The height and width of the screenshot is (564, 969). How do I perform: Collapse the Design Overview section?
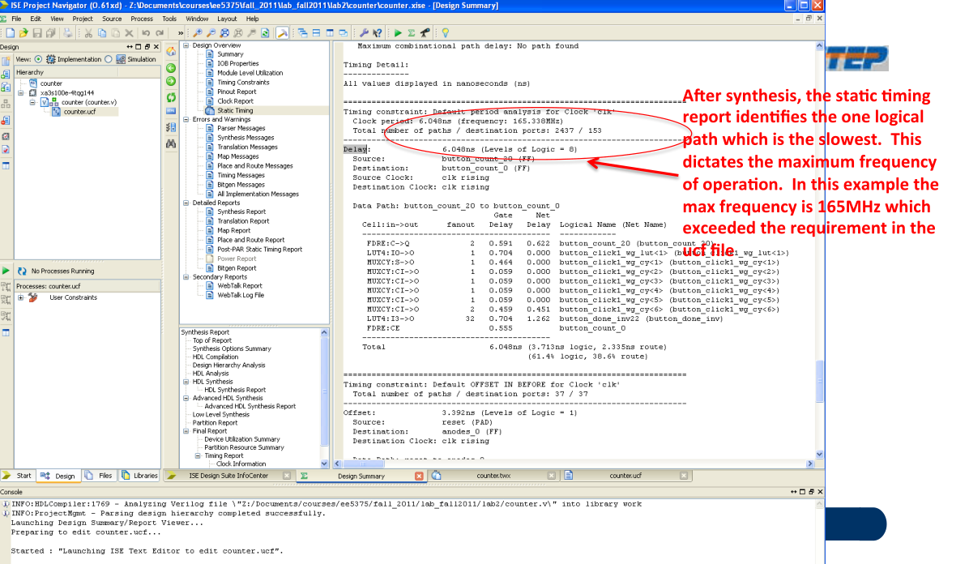click(186, 45)
